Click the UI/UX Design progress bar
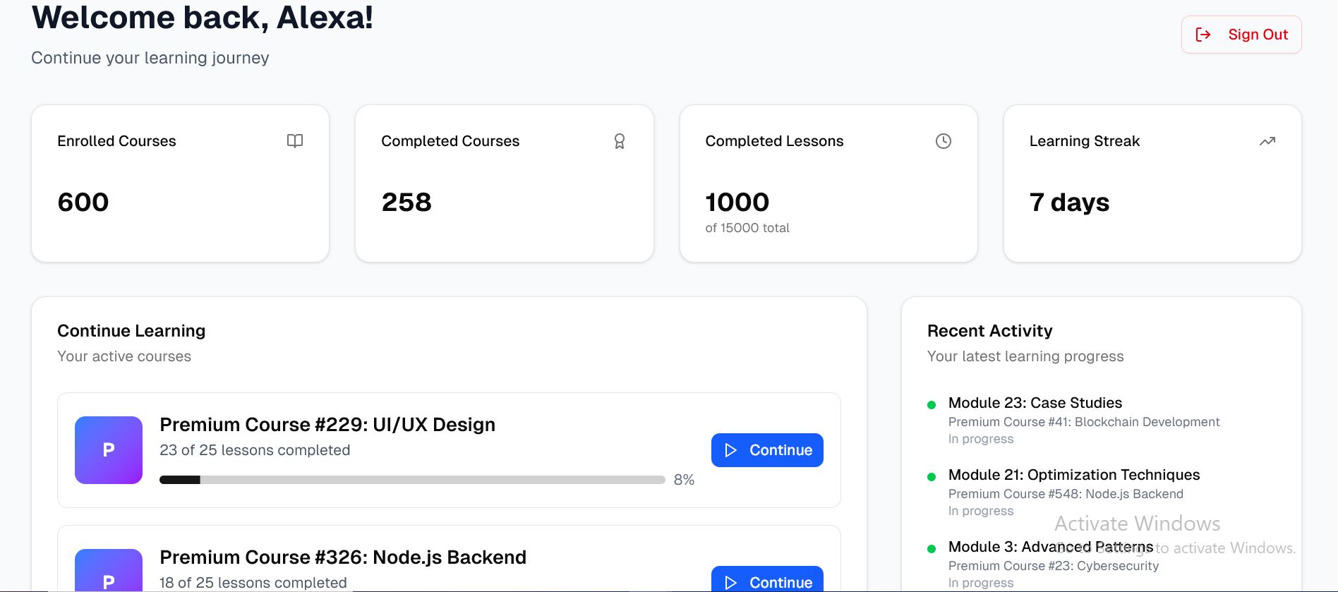This screenshot has height=592, width=1338. pos(412,480)
